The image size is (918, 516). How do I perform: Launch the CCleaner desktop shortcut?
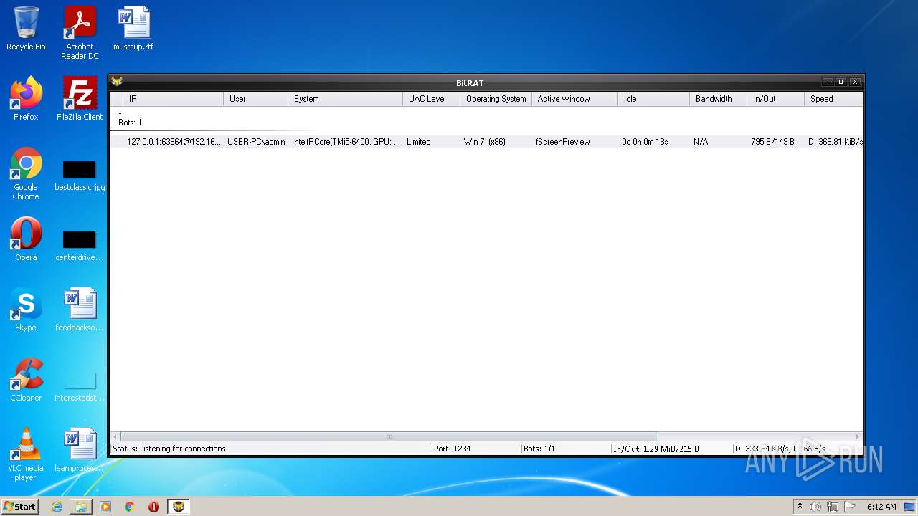[x=26, y=381]
